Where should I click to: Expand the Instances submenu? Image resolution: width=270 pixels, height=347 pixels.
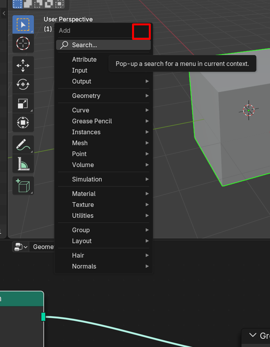(103, 132)
